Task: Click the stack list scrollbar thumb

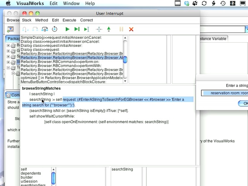Action: point(125,60)
